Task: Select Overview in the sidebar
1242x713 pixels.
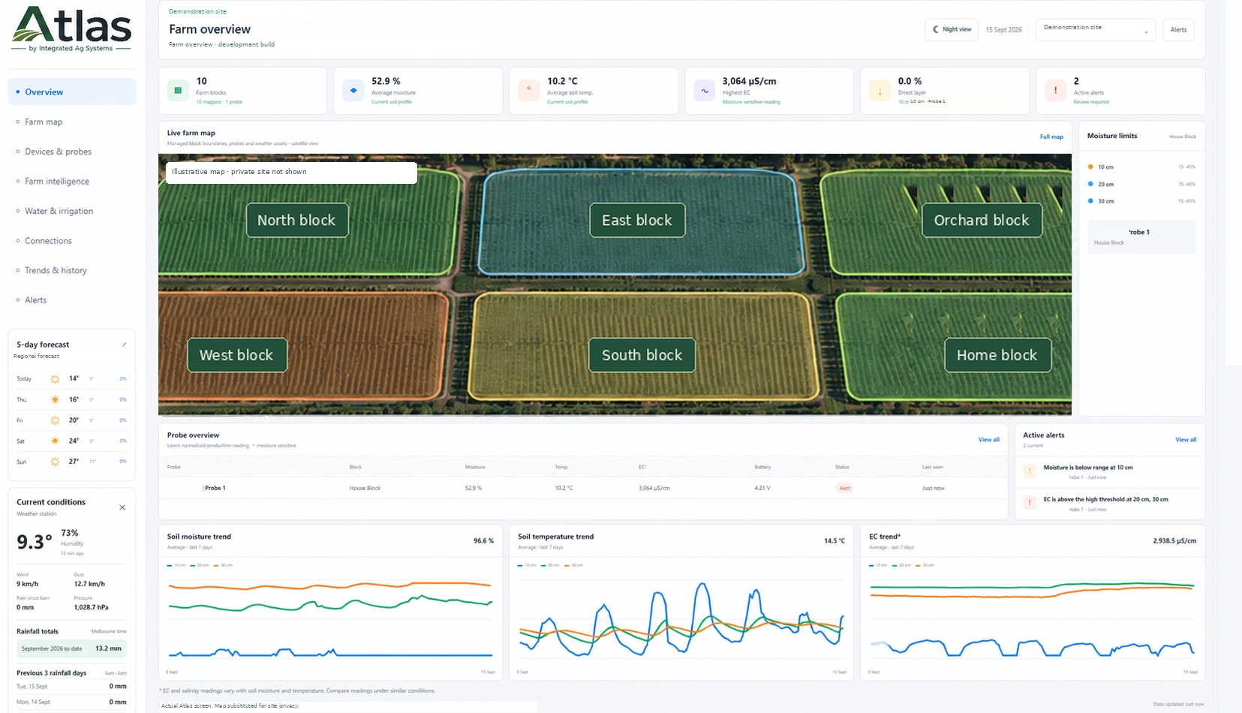Action: [x=72, y=92]
